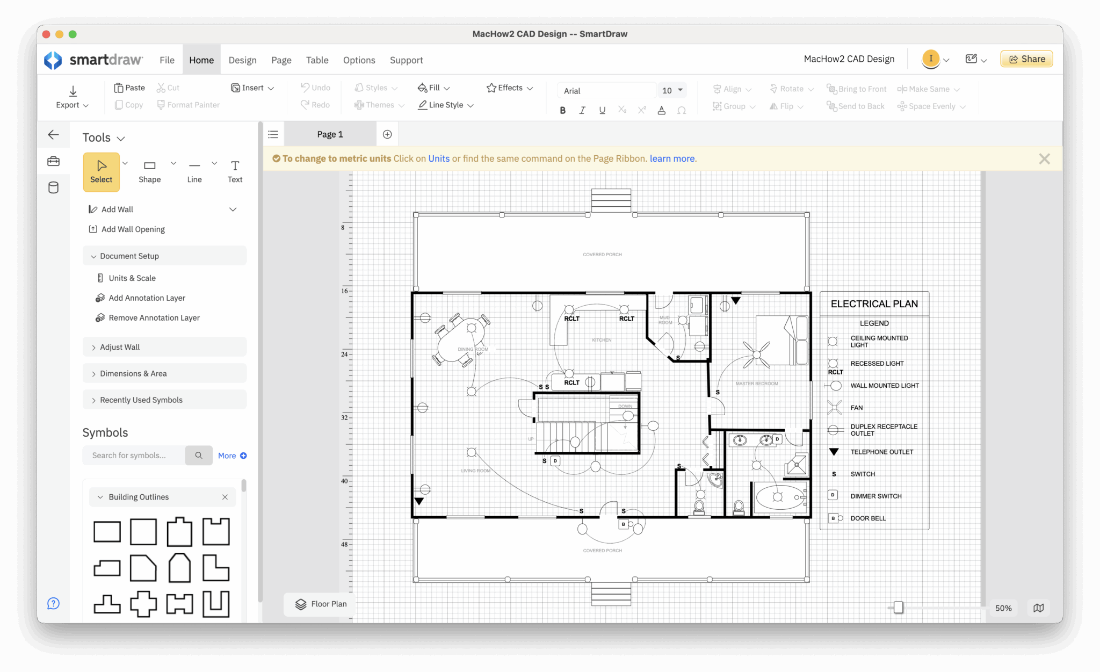Click the Italic formatting icon
The width and height of the screenshot is (1100, 672).
coord(582,110)
